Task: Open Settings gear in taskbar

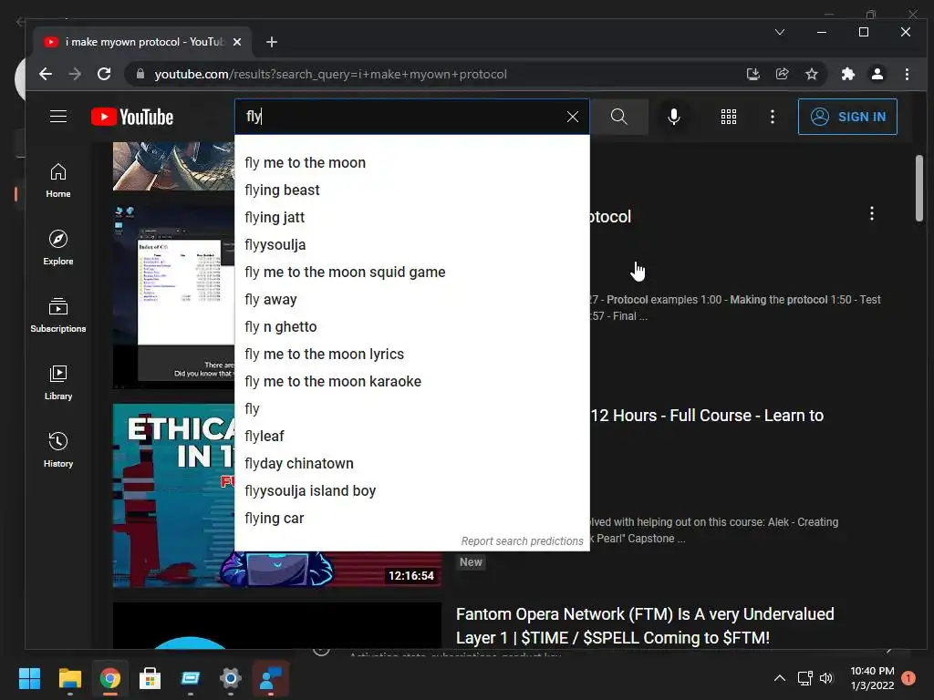Action: pos(231,678)
